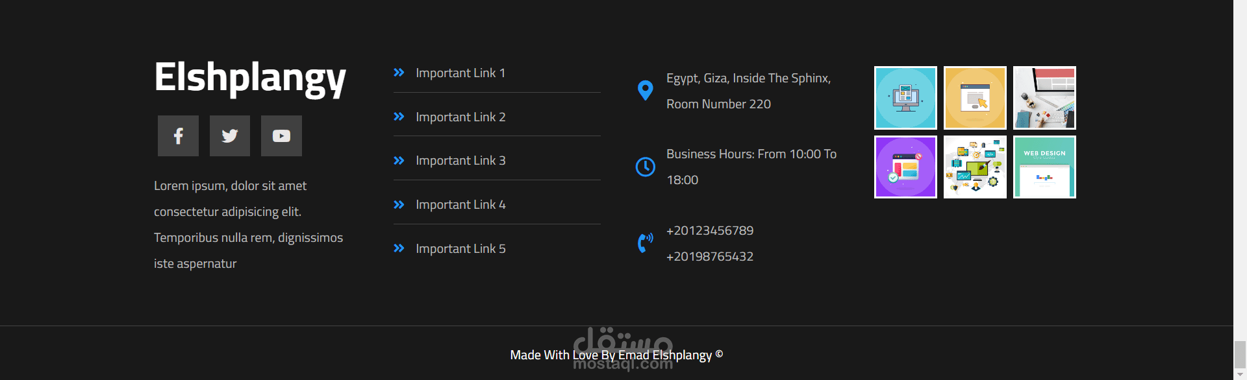The width and height of the screenshot is (1247, 380).
Task: Open Important Link 5
Action: pos(460,249)
